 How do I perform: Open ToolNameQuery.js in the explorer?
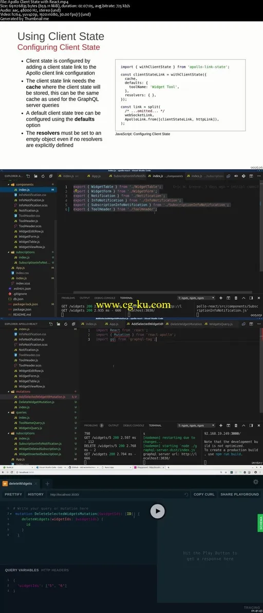click(x=32, y=423)
